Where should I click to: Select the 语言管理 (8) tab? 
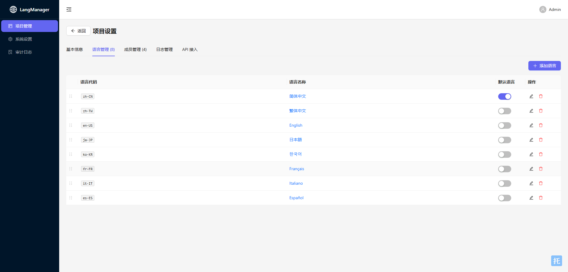pyautogui.click(x=104, y=49)
